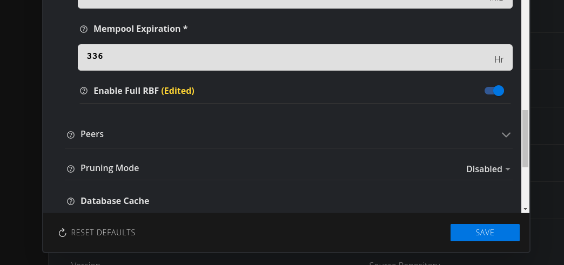The height and width of the screenshot is (265, 564).
Task: Click the question mark icon next to Peers
Action: point(71,134)
